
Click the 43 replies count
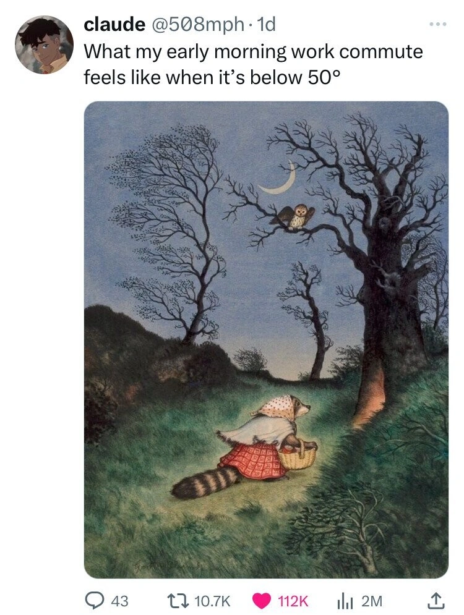click(120, 601)
